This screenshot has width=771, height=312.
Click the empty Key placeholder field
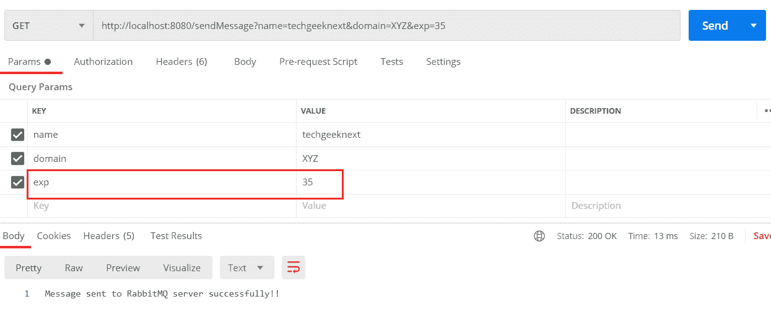162,206
